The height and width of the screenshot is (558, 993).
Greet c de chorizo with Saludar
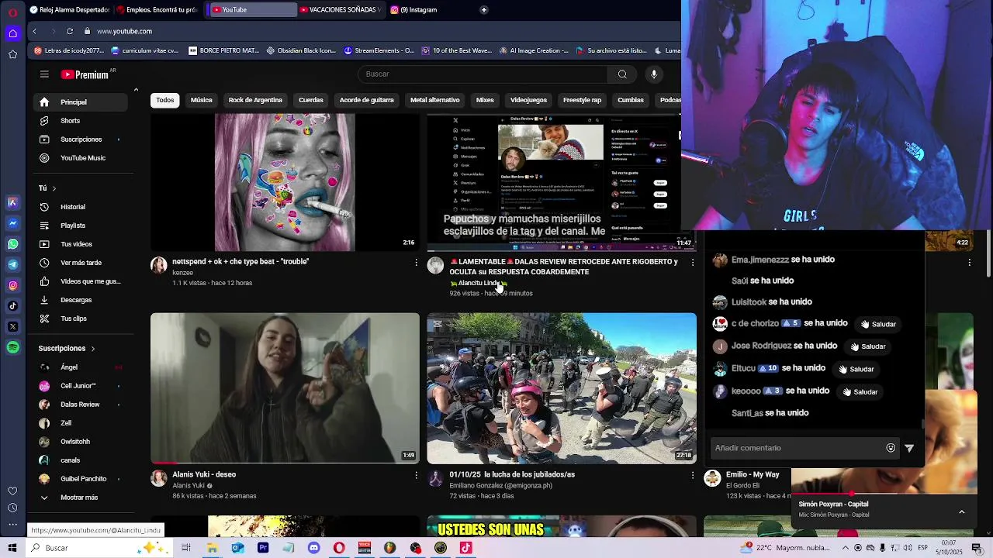click(878, 324)
